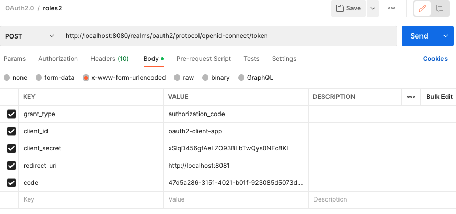The height and width of the screenshot is (214, 456).
Task: Click the empty Description input field
Action: tap(382, 199)
